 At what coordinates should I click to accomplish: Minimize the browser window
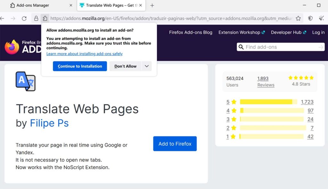304,5
